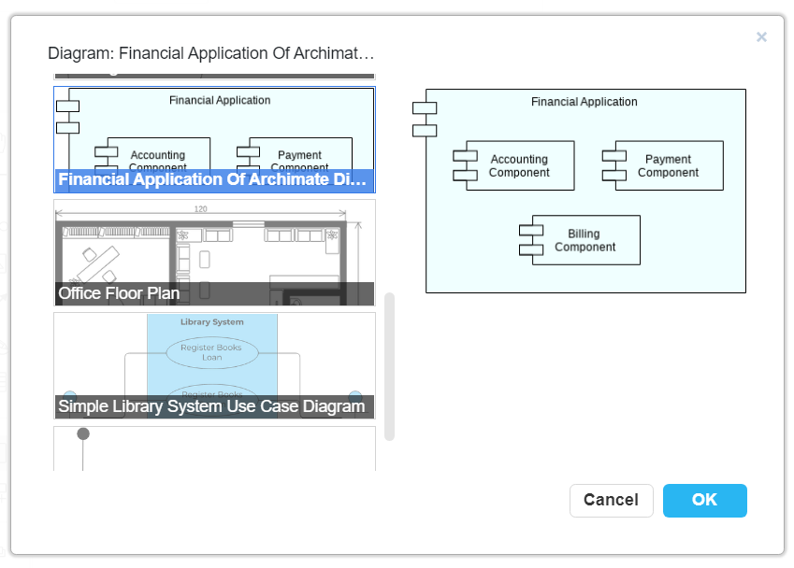Pick the partially visible template at list top
Image resolution: width=794 pixels, height=568 pixels.
coord(214,73)
